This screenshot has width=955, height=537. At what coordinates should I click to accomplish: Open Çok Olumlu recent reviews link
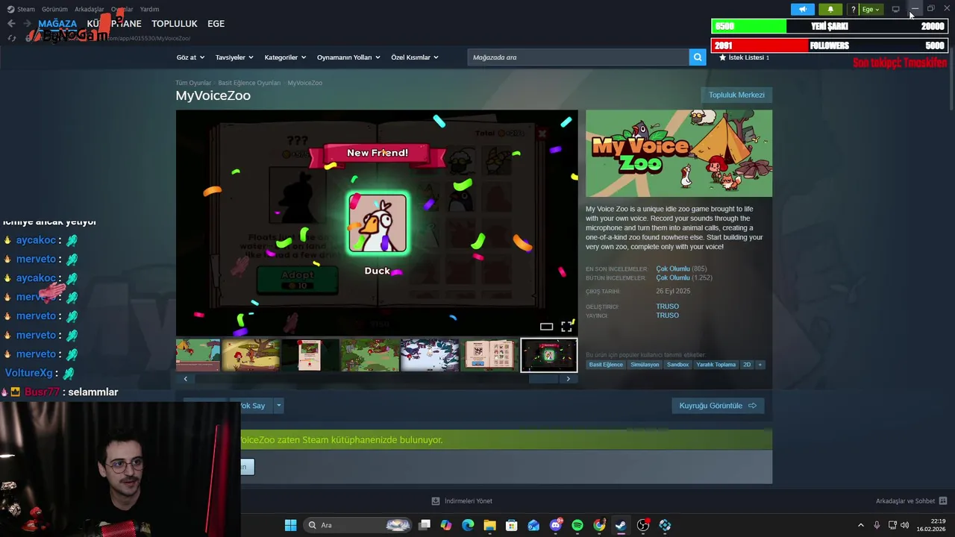672,268
